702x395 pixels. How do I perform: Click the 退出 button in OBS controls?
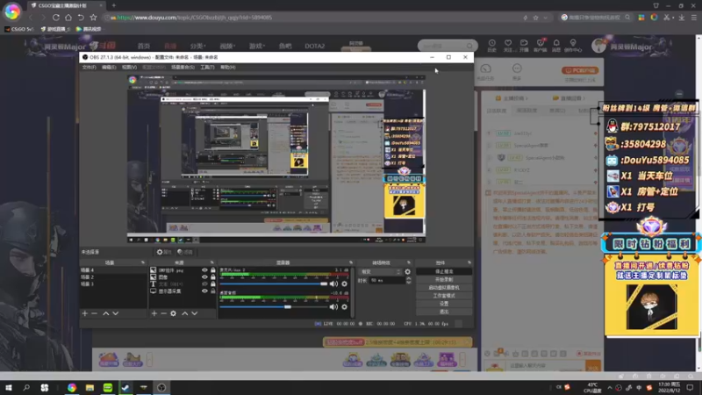[444, 312]
